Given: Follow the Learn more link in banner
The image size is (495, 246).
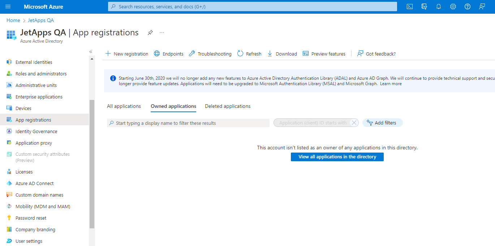Looking at the screenshot, I should pyautogui.click(x=391, y=84).
